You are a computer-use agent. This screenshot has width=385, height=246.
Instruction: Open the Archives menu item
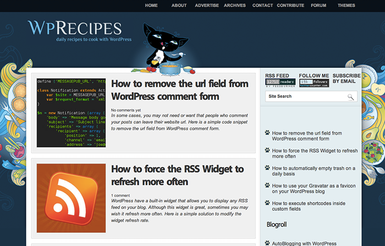(235, 6)
